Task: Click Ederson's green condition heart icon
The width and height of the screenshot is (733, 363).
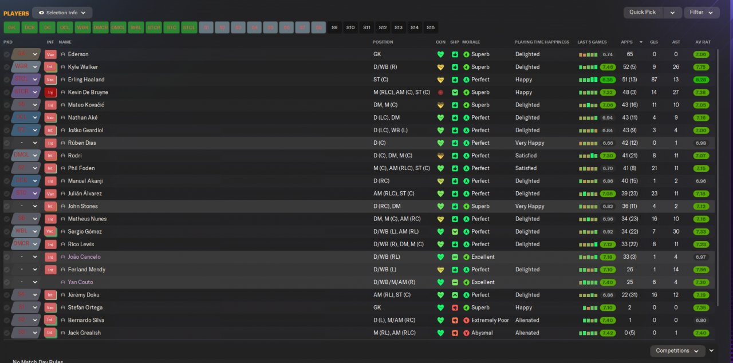Action: 440,54
